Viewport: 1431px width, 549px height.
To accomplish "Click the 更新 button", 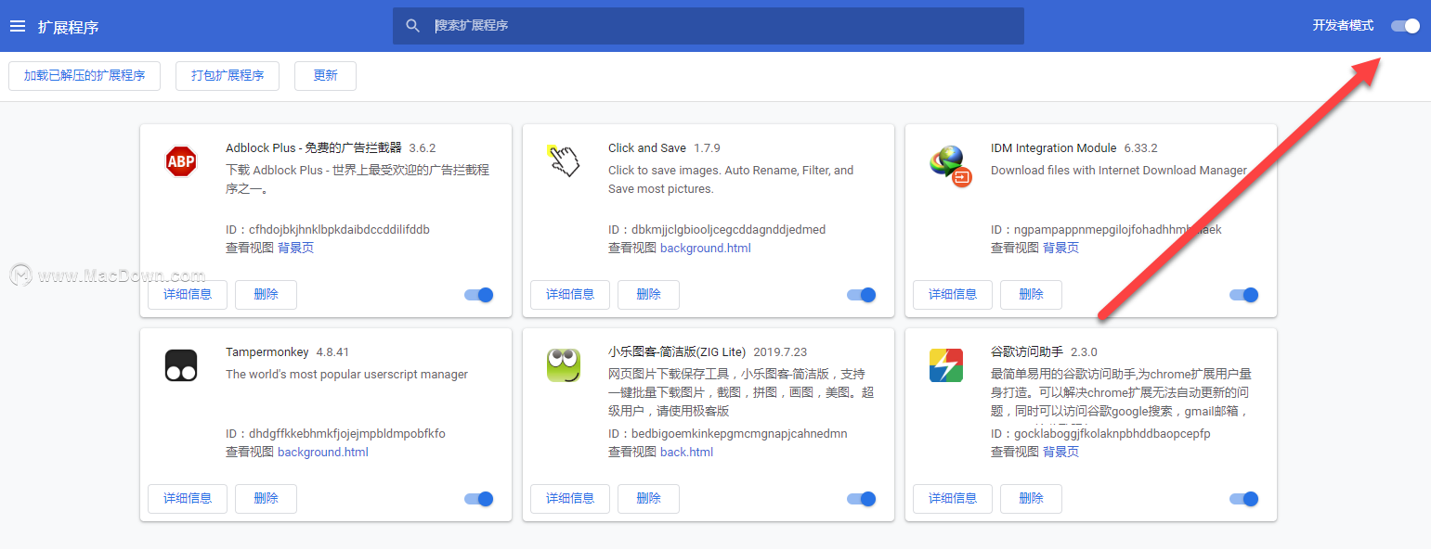I will click(325, 76).
